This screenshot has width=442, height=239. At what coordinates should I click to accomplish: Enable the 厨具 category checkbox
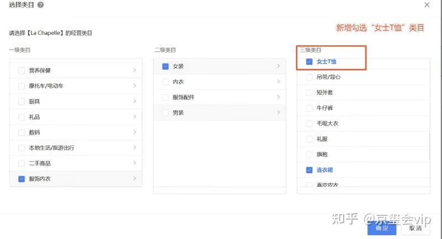[22, 102]
